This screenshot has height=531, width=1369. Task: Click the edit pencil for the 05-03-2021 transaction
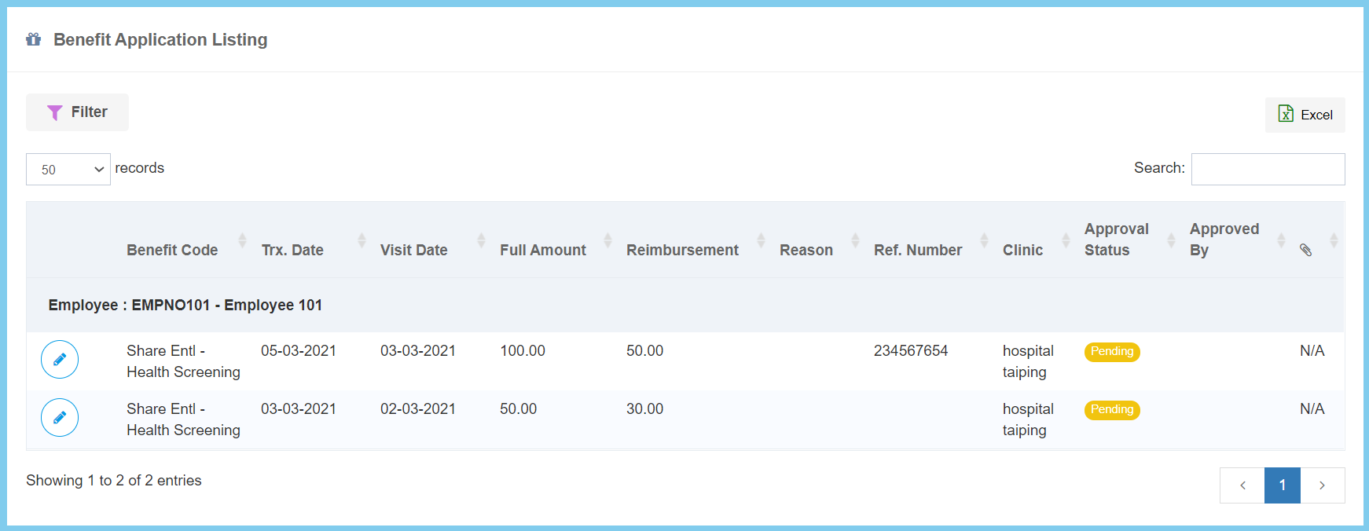pos(60,360)
